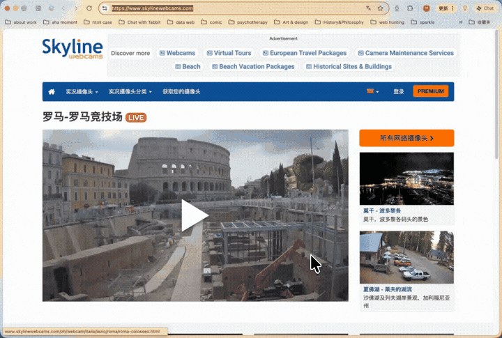Expand the 实况摄像头 menu
This screenshot has width=502, height=338.
82,92
